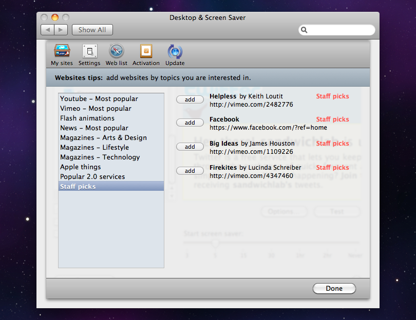The height and width of the screenshot is (320, 416).
Task: Click the search magnifier icon
Action: (x=305, y=30)
